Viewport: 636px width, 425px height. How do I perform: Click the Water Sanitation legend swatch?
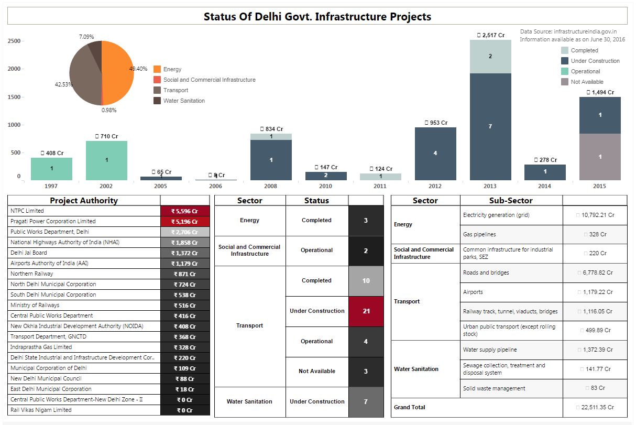coord(157,101)
